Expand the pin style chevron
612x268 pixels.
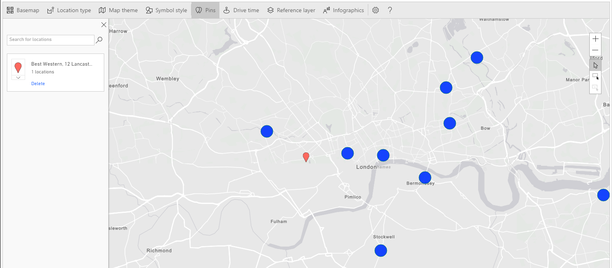click(18, 77)
